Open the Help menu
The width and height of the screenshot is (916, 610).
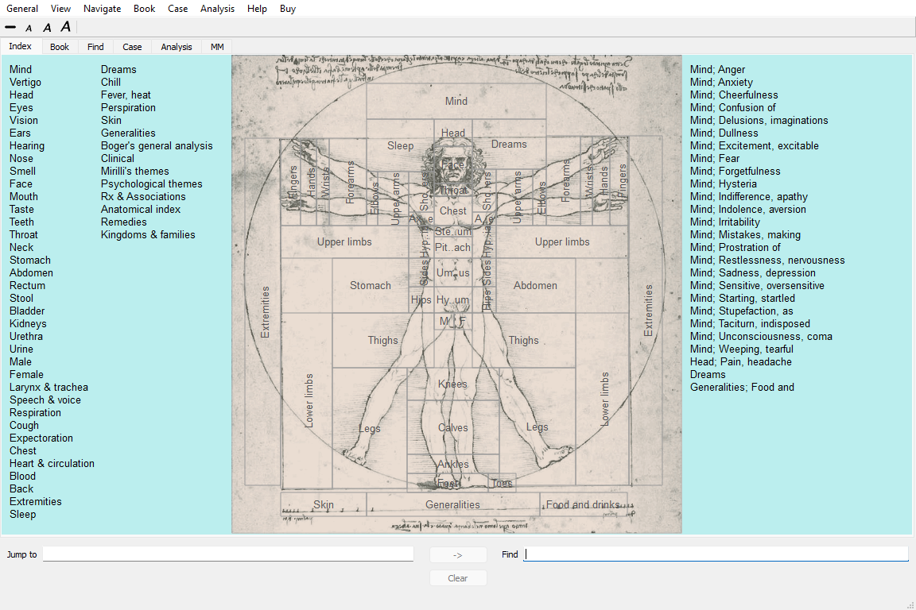[x=257, y=9]
